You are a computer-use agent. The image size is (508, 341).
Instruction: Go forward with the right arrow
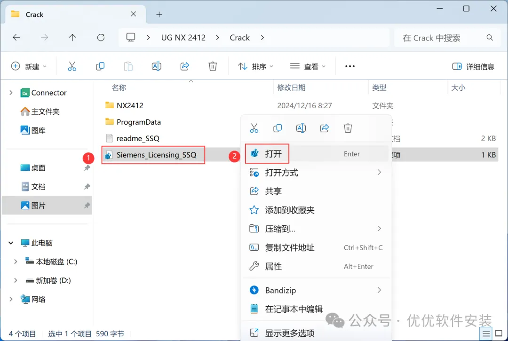[44, 38]
